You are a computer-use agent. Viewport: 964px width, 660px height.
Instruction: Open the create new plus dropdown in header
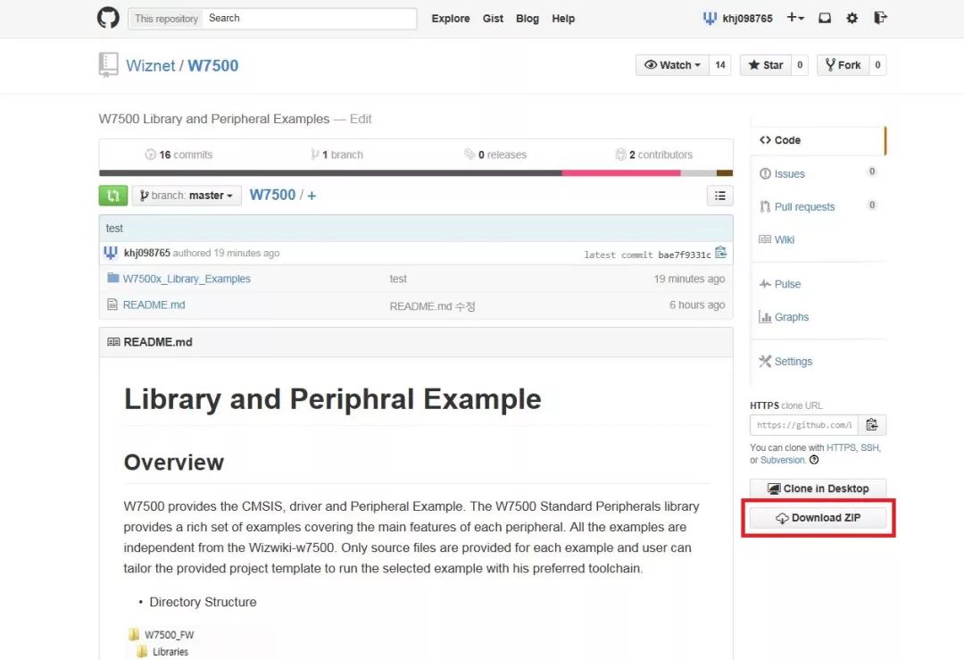795,18
